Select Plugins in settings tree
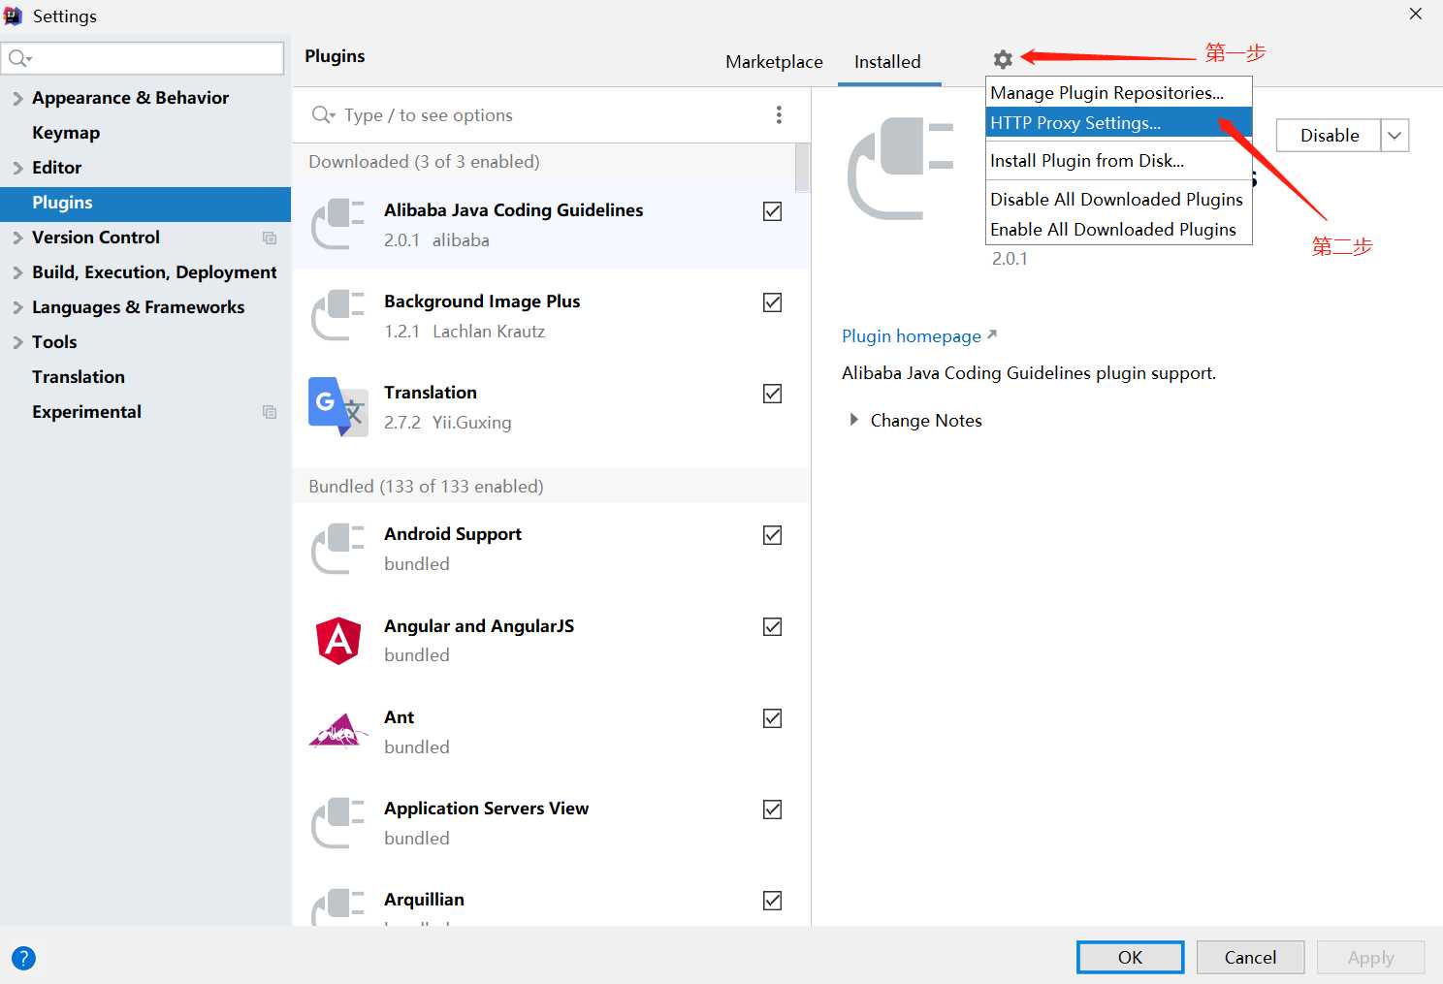Viewport: 1443px width, 984px height. point(145,203)
